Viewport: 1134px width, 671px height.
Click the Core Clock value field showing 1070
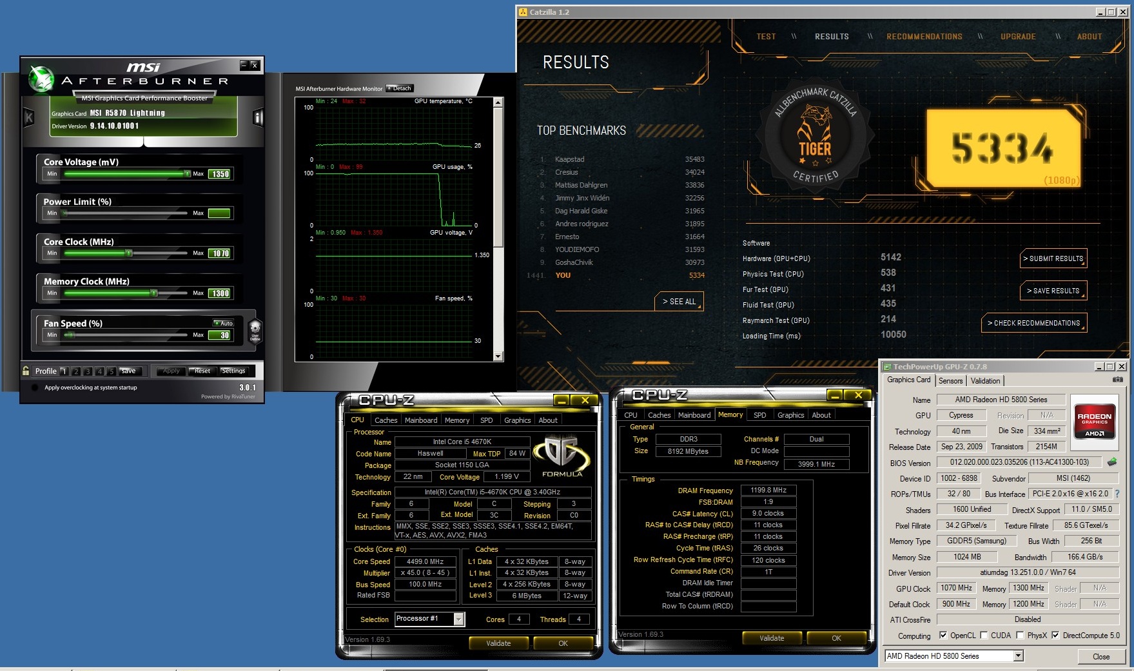pyautogui.click(x=219, y=253)
